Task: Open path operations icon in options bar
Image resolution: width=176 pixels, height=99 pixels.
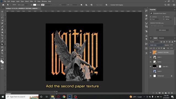Action: [x=81, y=5]
